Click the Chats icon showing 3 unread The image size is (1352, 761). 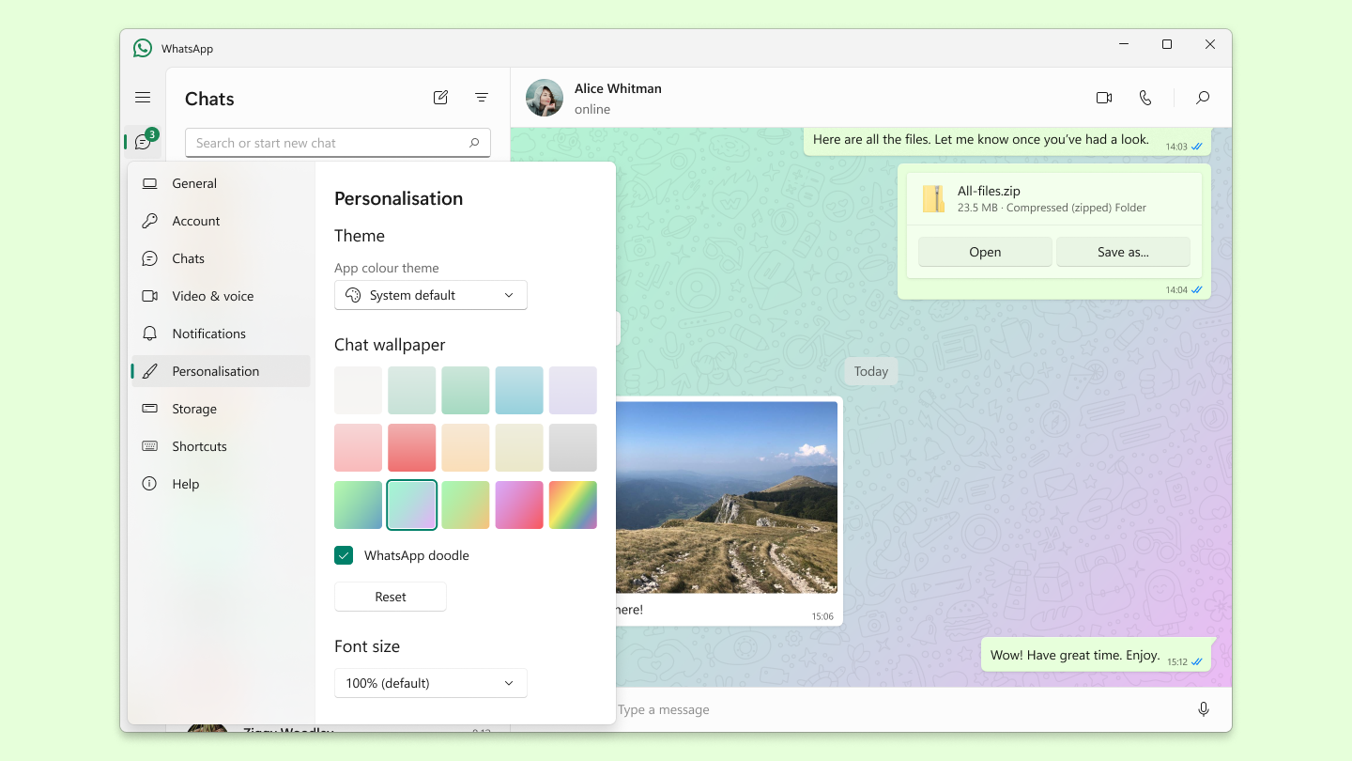click(x=143, y=141)
